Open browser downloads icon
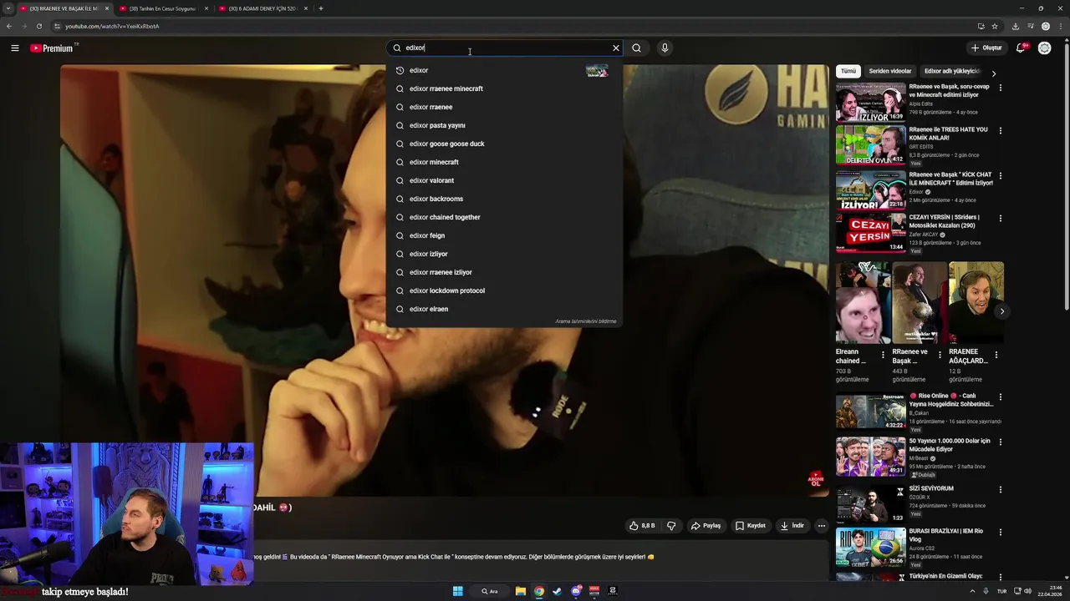Viewport: 1070px width, 601px height. pos(1015,26)
